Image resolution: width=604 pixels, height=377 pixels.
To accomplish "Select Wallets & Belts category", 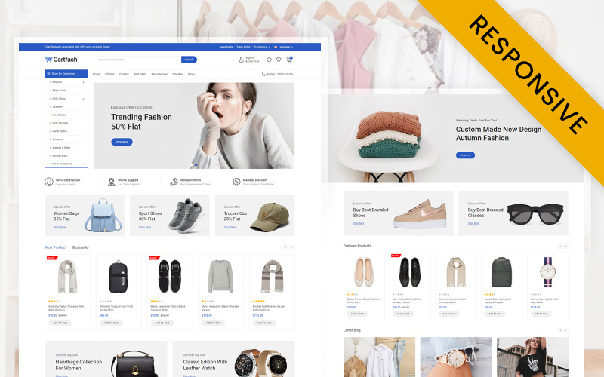I will (61, 148).
